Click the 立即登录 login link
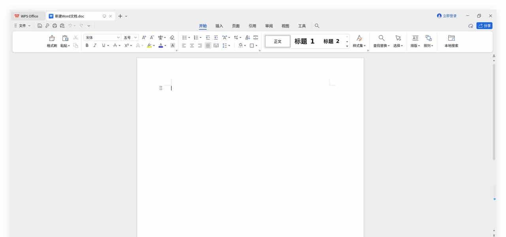The image size is (506, 237). [x=447, y=16]
